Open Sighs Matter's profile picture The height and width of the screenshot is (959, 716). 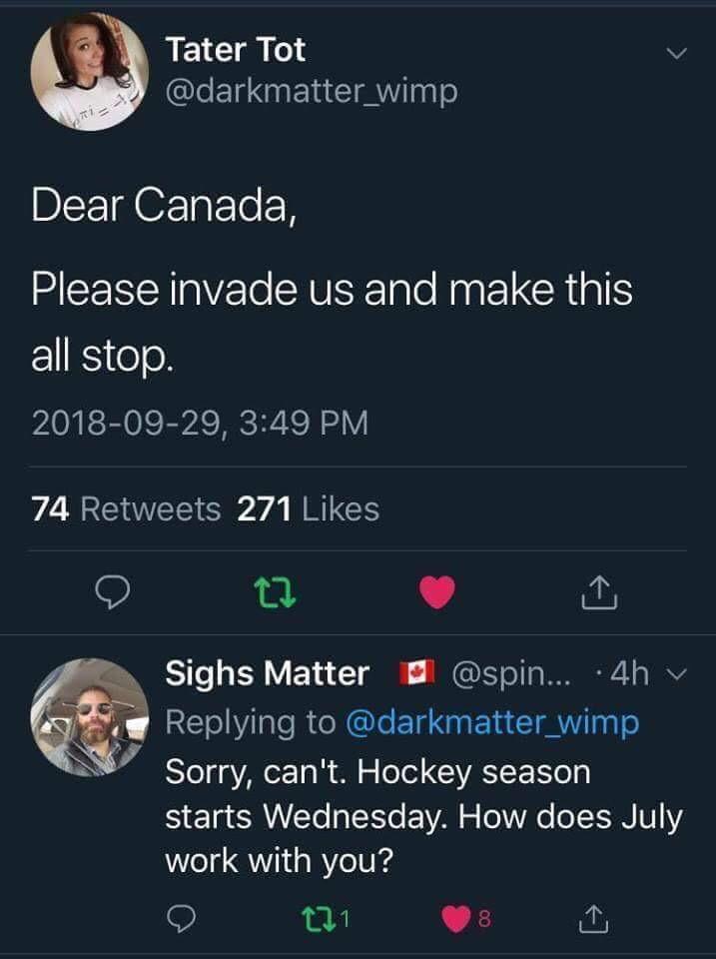point(88,717)
